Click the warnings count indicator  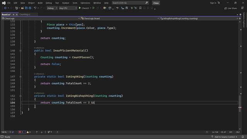pos(29,132)
